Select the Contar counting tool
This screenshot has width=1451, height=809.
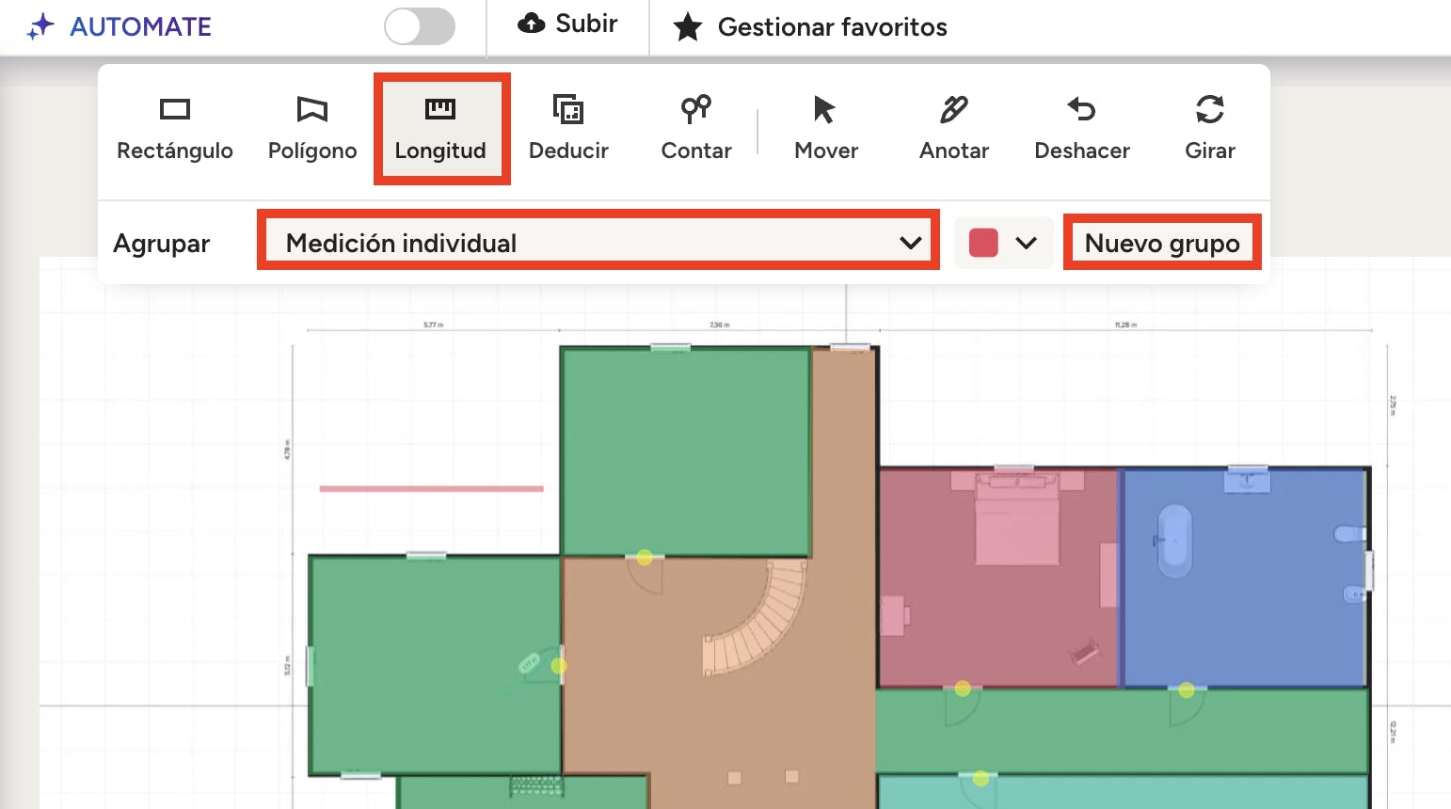click(x=695, y=129)
